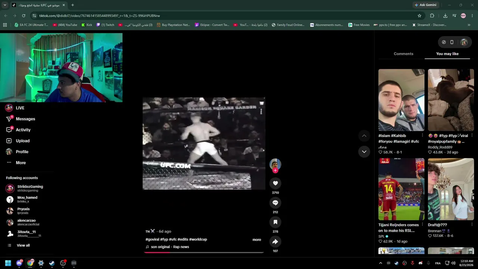Select the You may like tab
The image size is (478, 269).
447,54
